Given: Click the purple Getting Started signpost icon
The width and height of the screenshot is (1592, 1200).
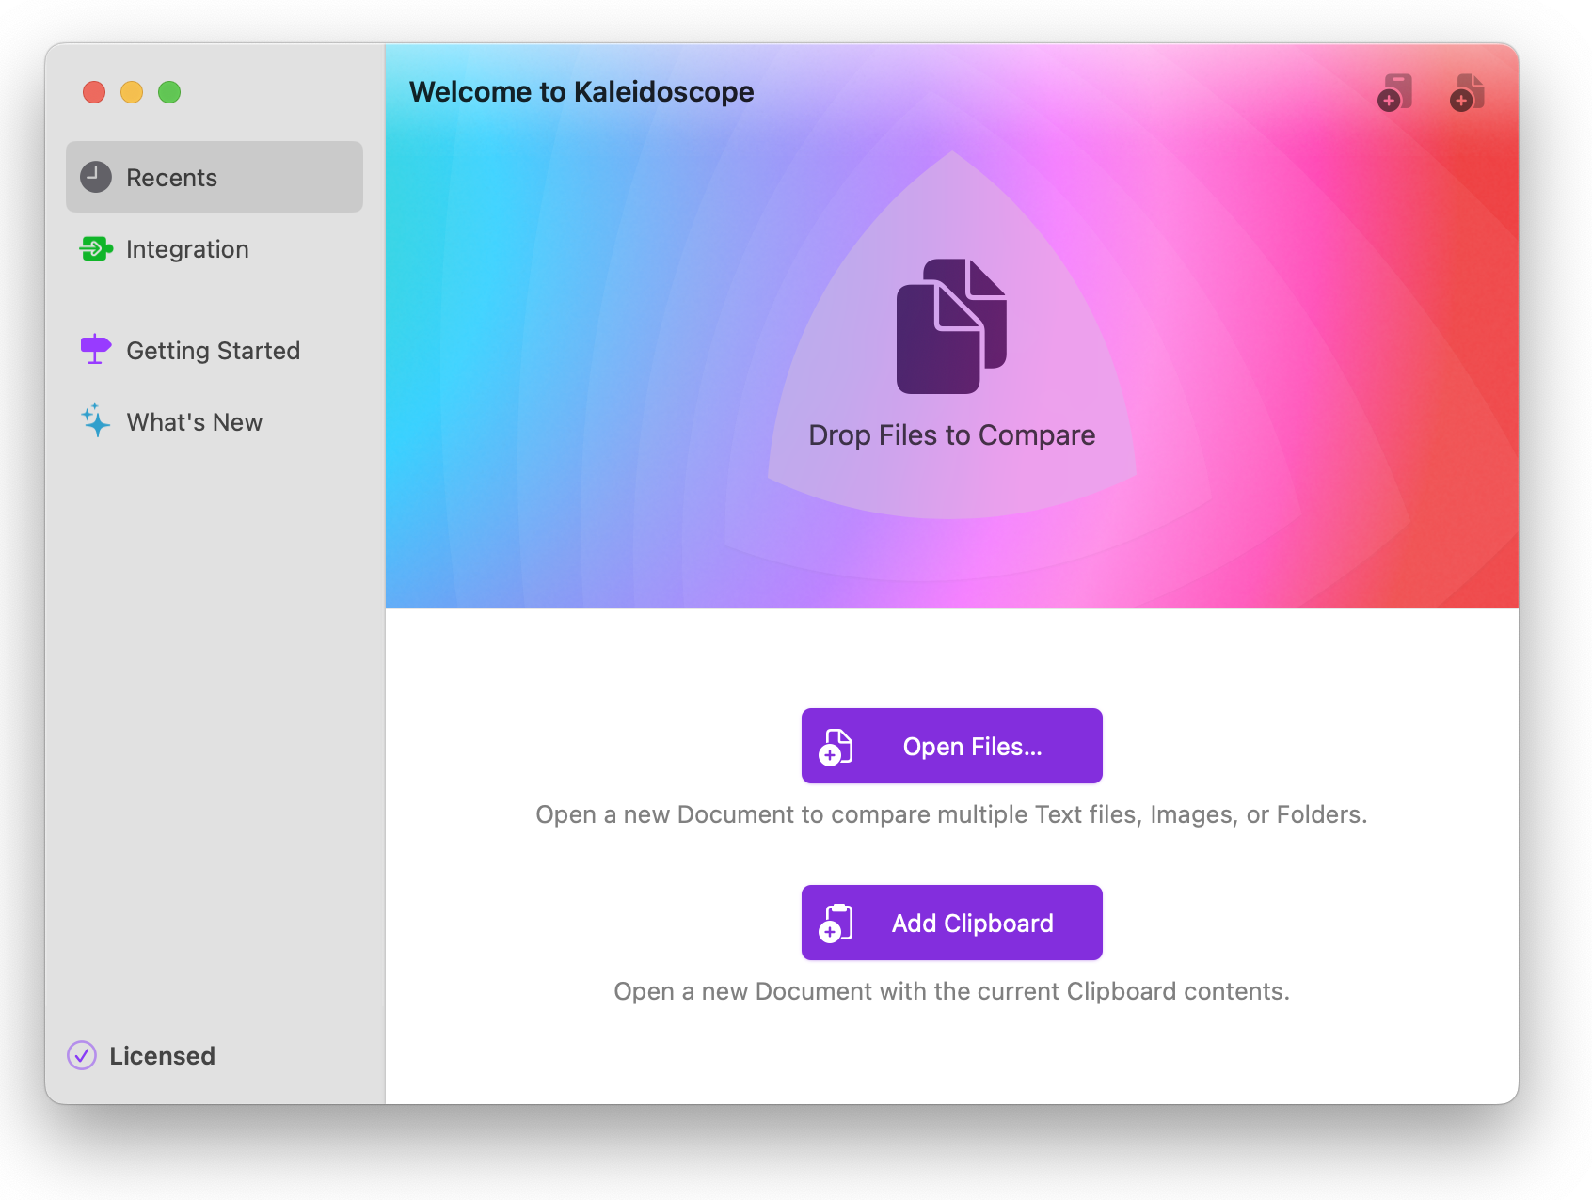Looking at the screenshot, I should click(96, 349).
